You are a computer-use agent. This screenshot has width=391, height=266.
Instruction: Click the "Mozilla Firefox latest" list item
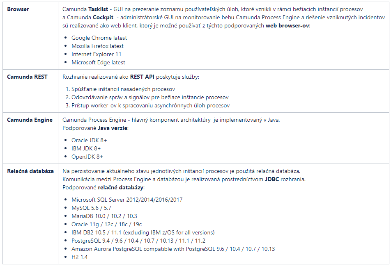coord(97,46)
